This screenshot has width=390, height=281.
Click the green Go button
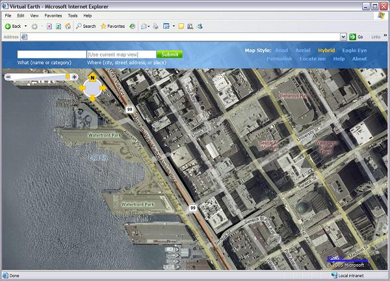click(356, 37)
